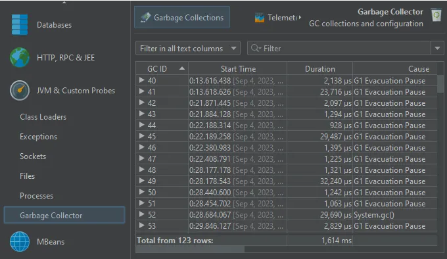
Task: Open the Databases section icon
Action: click(20, 24)
